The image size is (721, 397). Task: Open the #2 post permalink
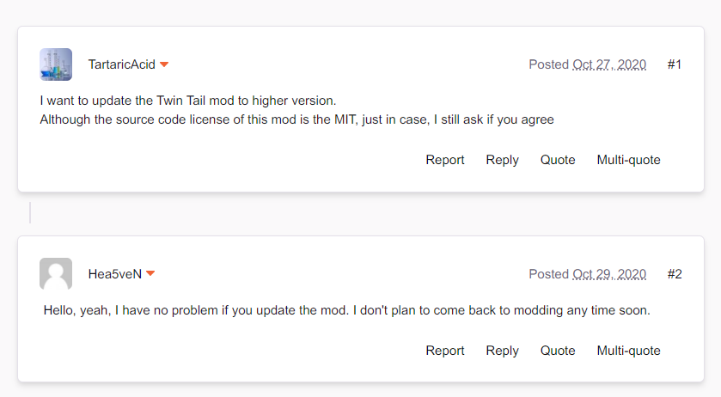(675, 274)
